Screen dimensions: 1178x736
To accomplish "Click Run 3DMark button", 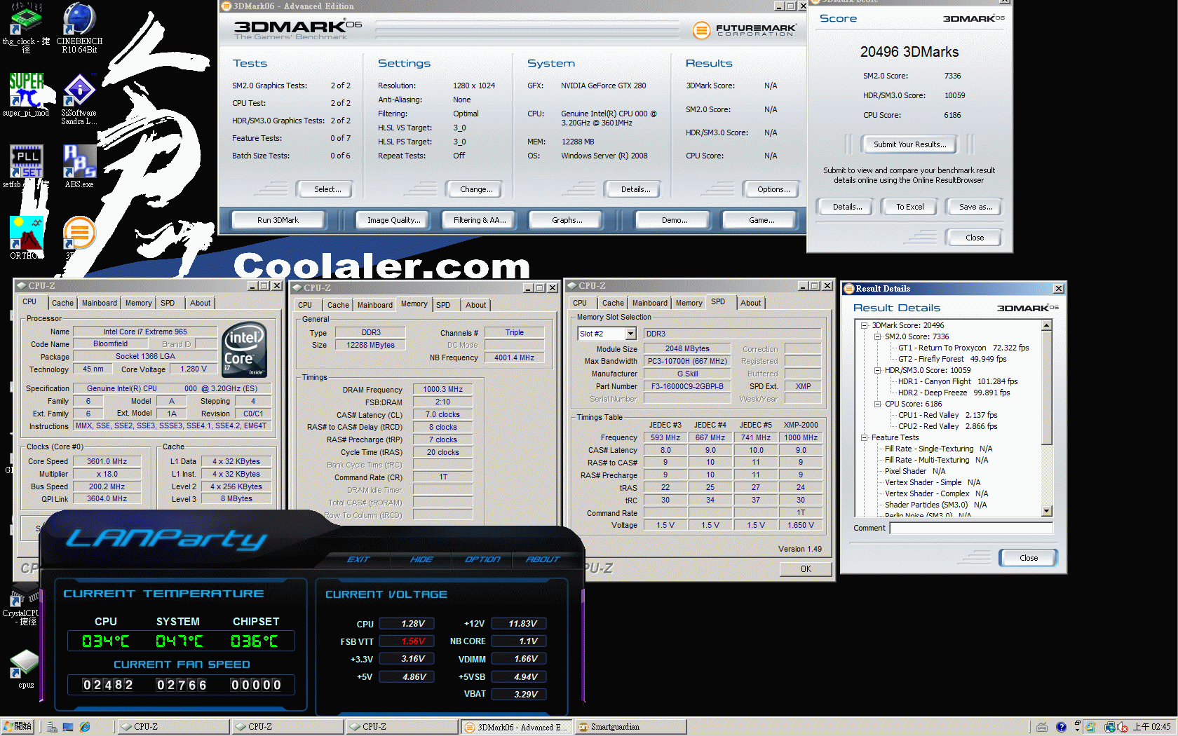I will pyautogui.click(x=278, y=220).
